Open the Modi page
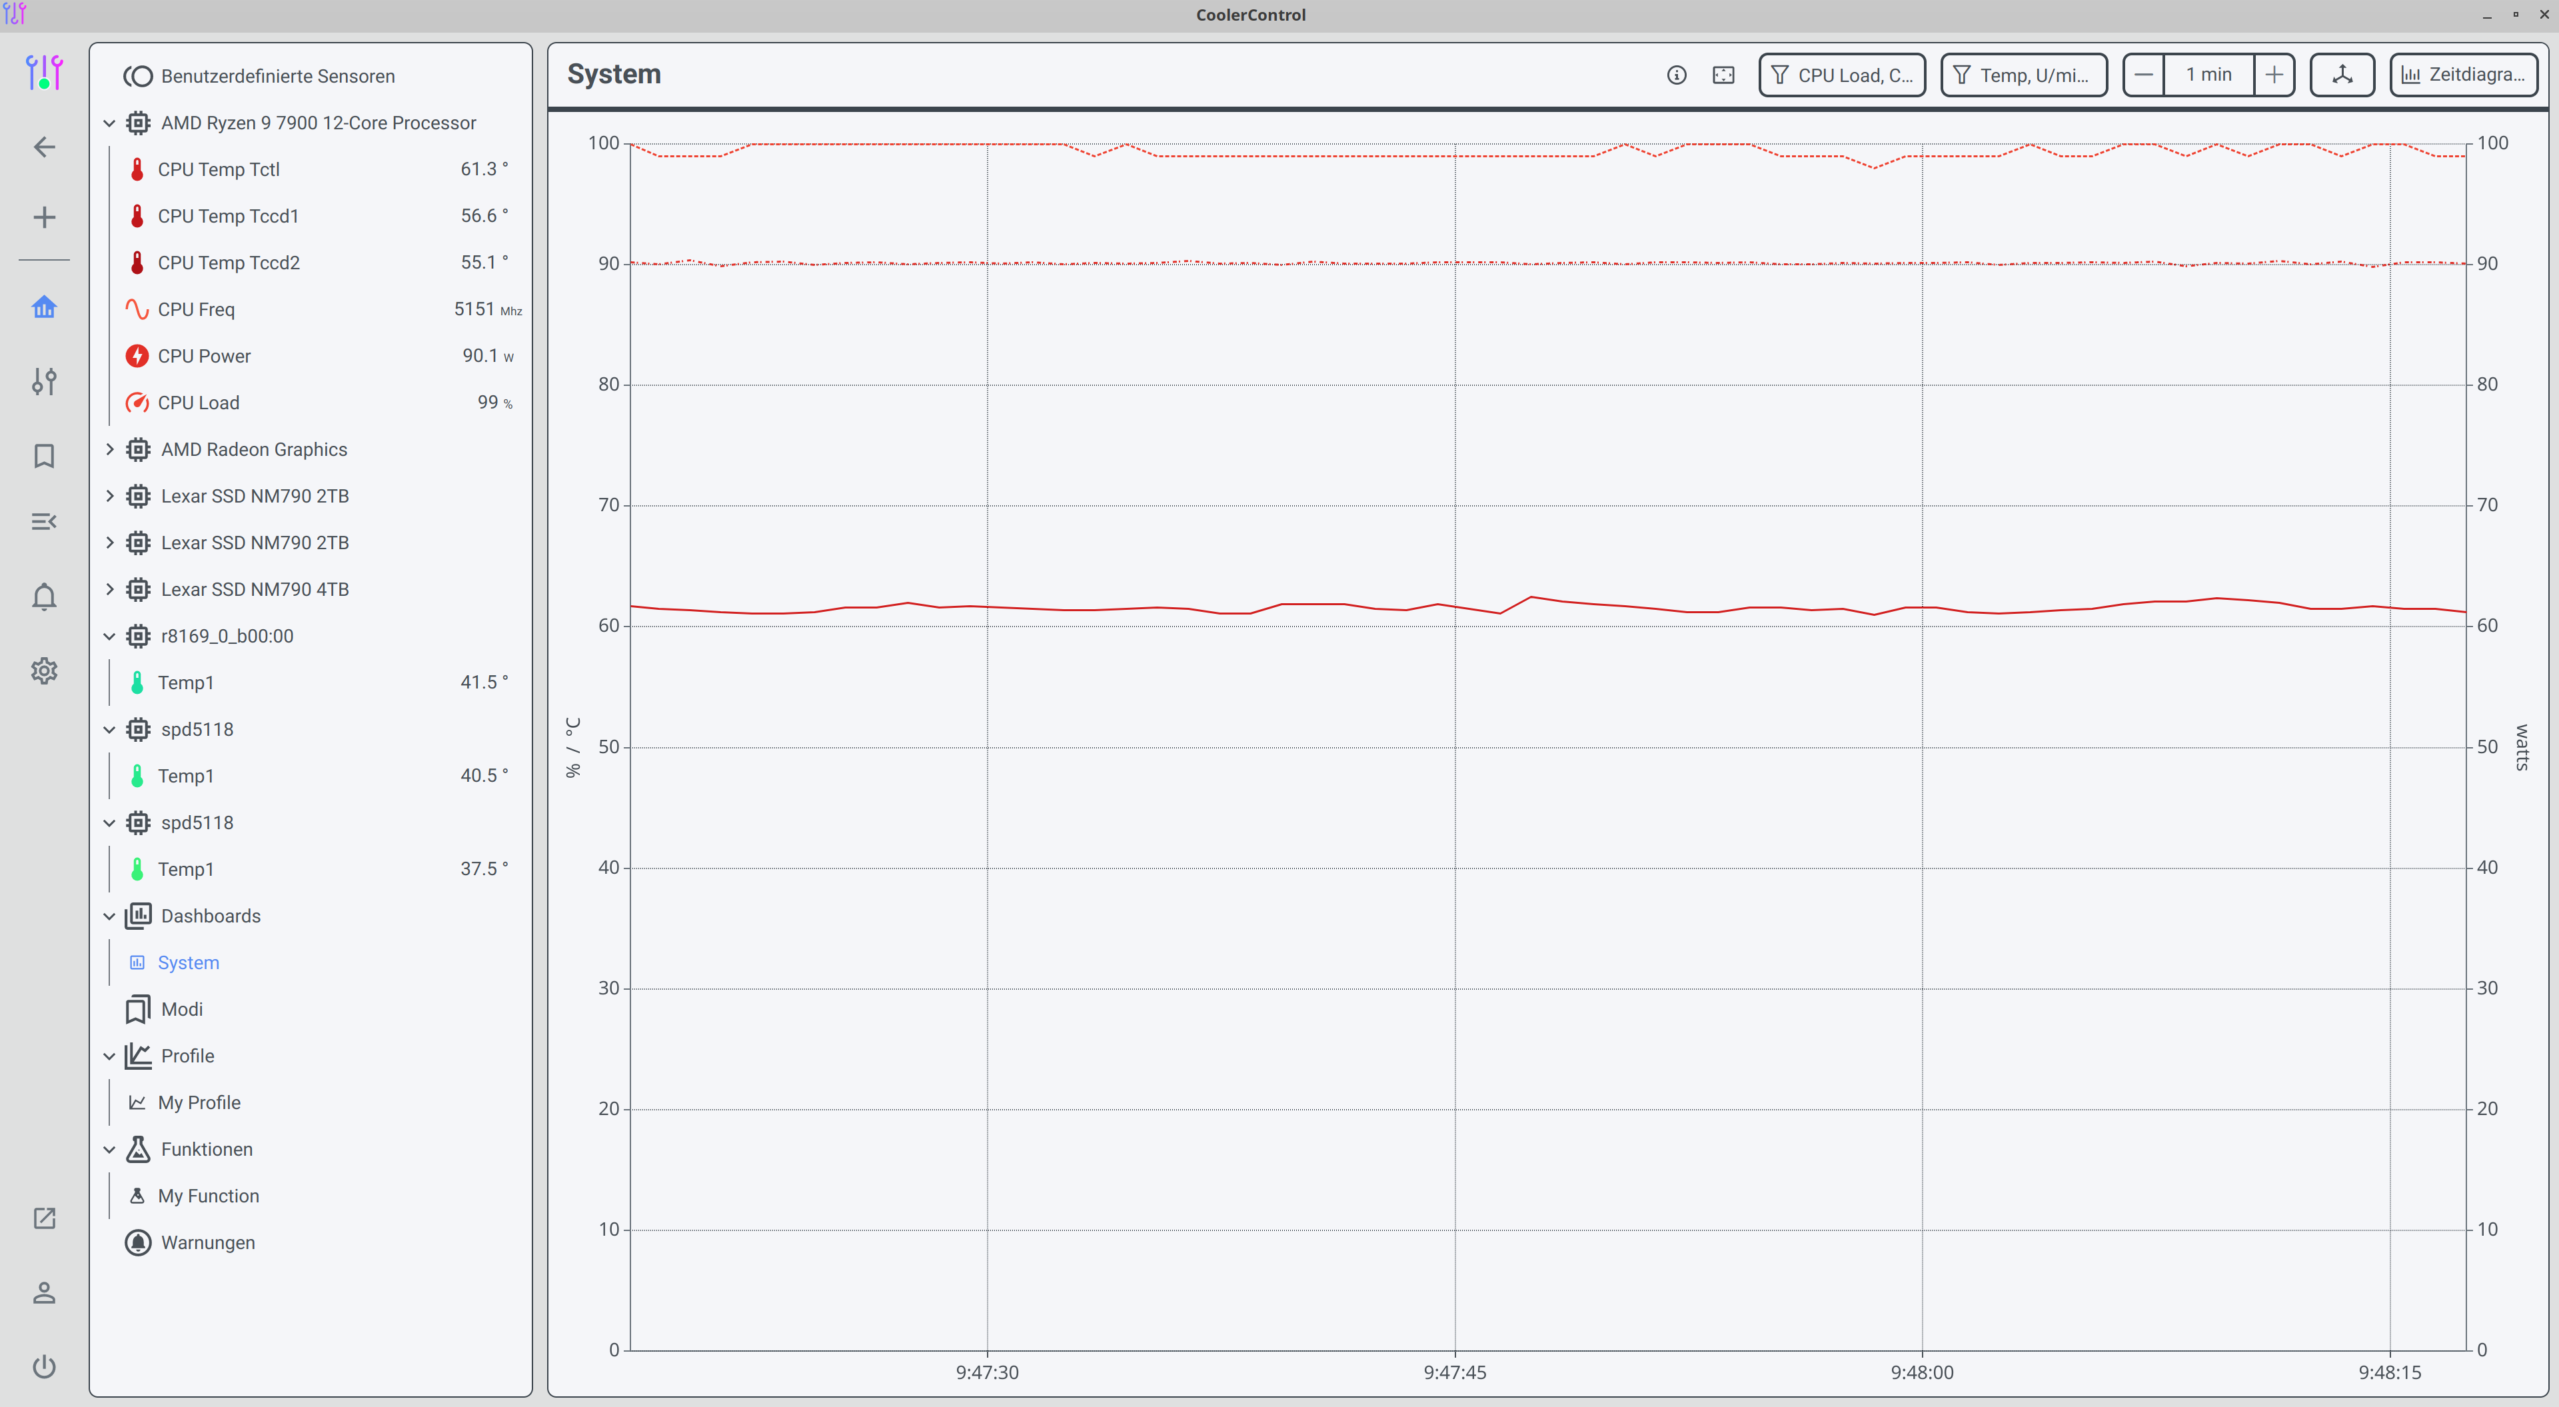The width and height of the screenshot is (2559, 1407). pyautogui.click(x=182, y=1008)
